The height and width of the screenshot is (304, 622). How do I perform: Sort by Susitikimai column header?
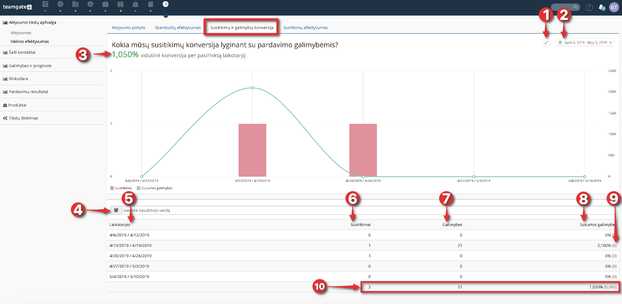click(x=361, y=225)
